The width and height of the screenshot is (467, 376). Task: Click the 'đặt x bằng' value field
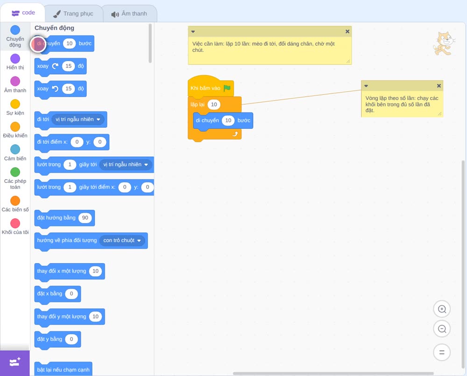pyautogui.click(x=71, y=293)
